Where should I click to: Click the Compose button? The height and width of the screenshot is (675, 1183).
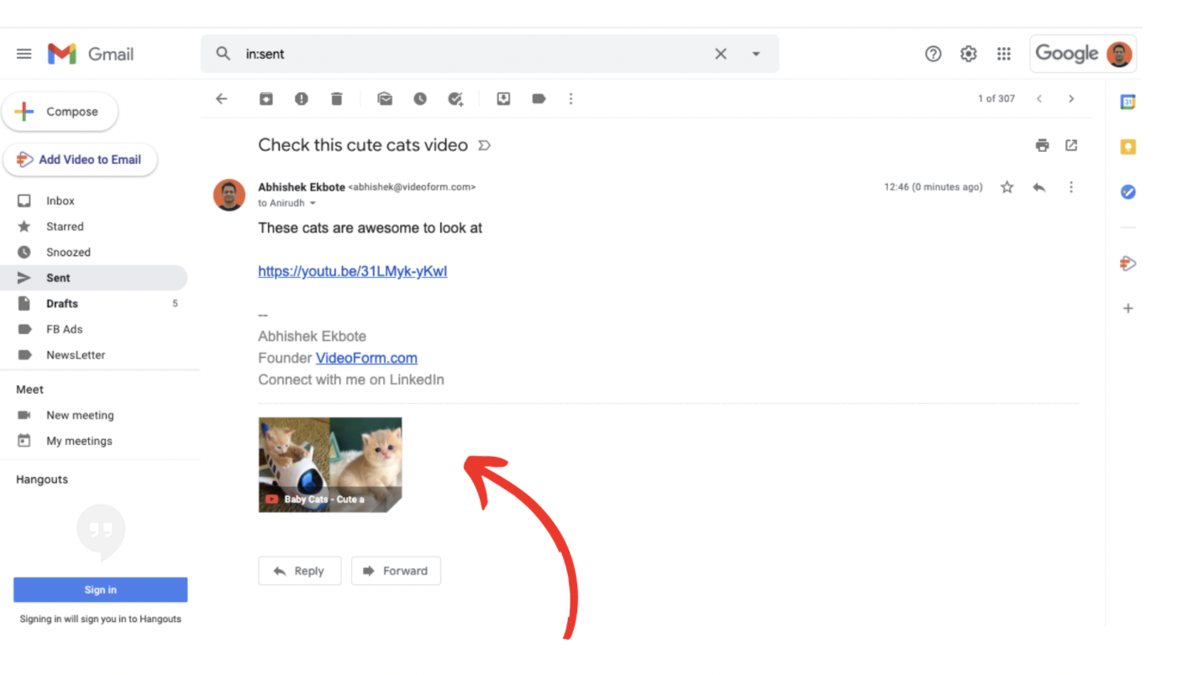pyautogui.click(x=60, y=112)
